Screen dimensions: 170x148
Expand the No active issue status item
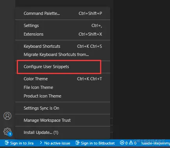coord(55,143)
